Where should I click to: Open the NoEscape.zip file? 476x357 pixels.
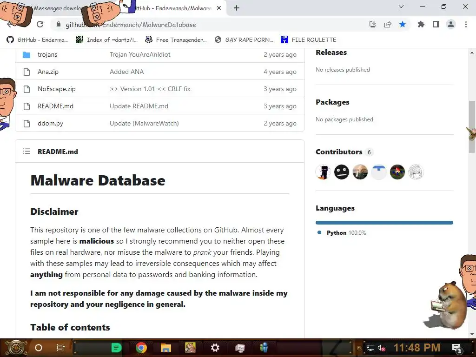56,89
